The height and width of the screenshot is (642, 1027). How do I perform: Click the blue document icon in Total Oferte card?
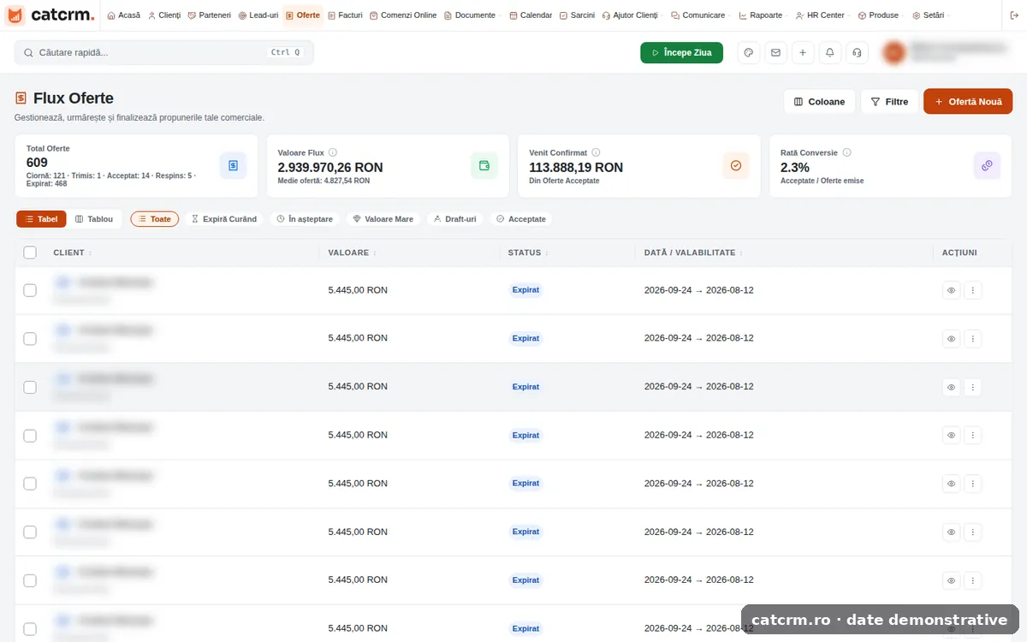[x=233, y=165]
